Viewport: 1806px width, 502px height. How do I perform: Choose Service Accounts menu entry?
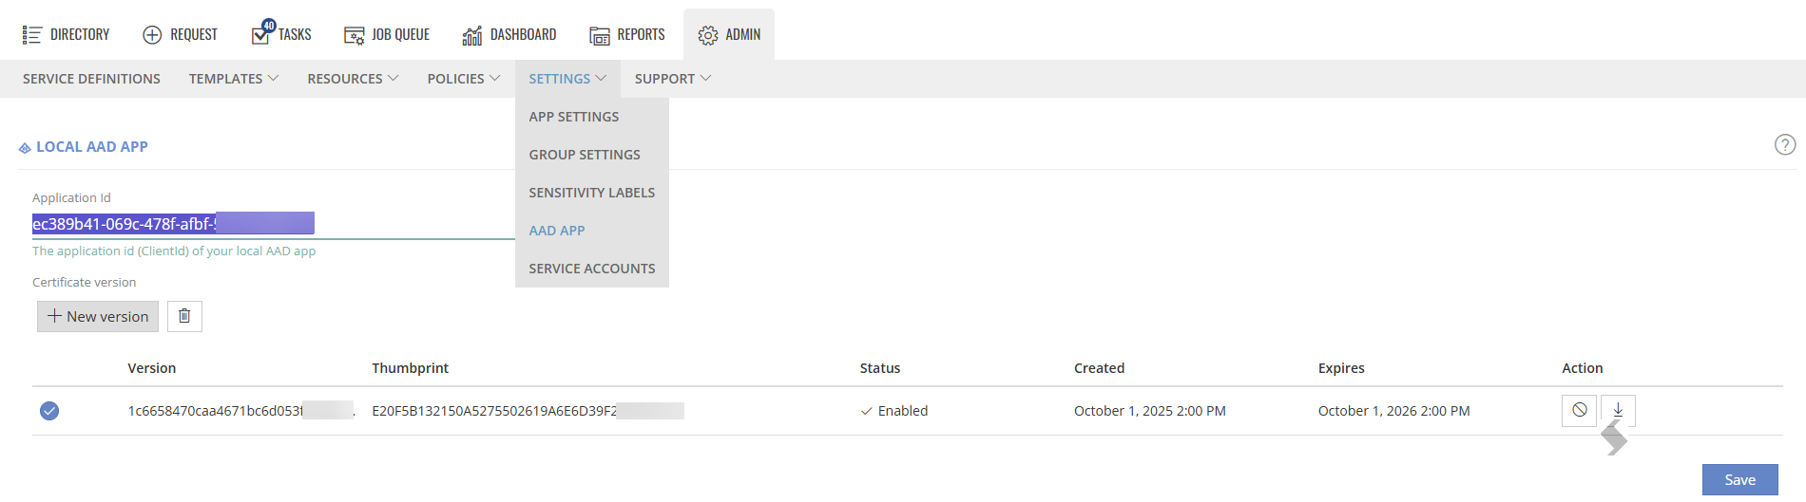(591, 269)
